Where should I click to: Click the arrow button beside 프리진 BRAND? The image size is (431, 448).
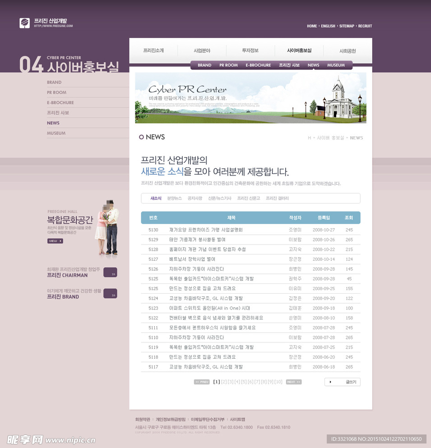pyautogui.click(x=110, y=294)
